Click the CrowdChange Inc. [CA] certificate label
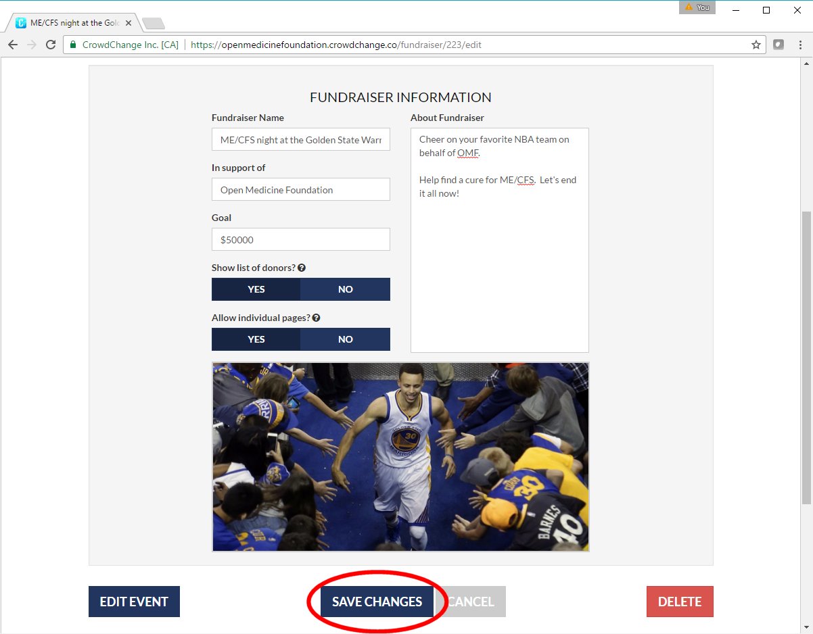The height and width of the screenshot is (634, 813). 130,45
